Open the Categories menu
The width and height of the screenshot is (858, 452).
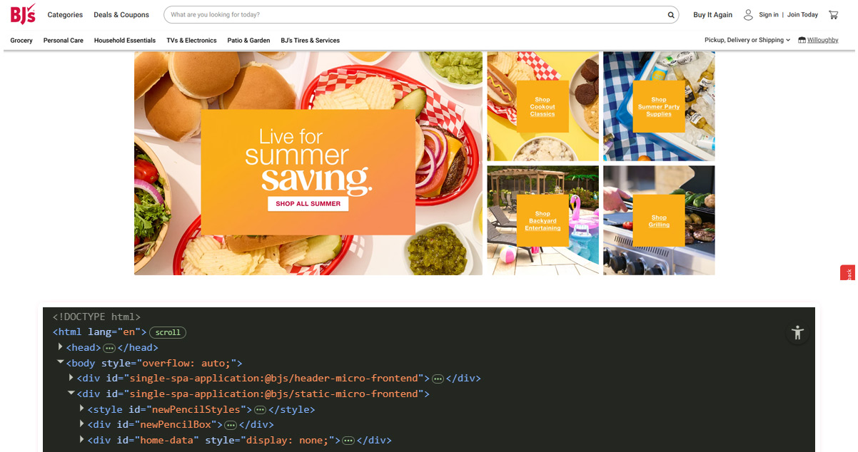[65, 15]
